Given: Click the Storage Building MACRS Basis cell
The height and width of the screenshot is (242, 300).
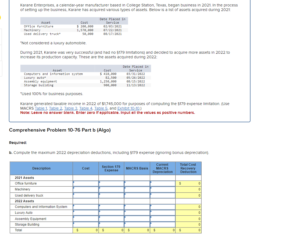Looking at the screenshot, I should click(137, 225).
